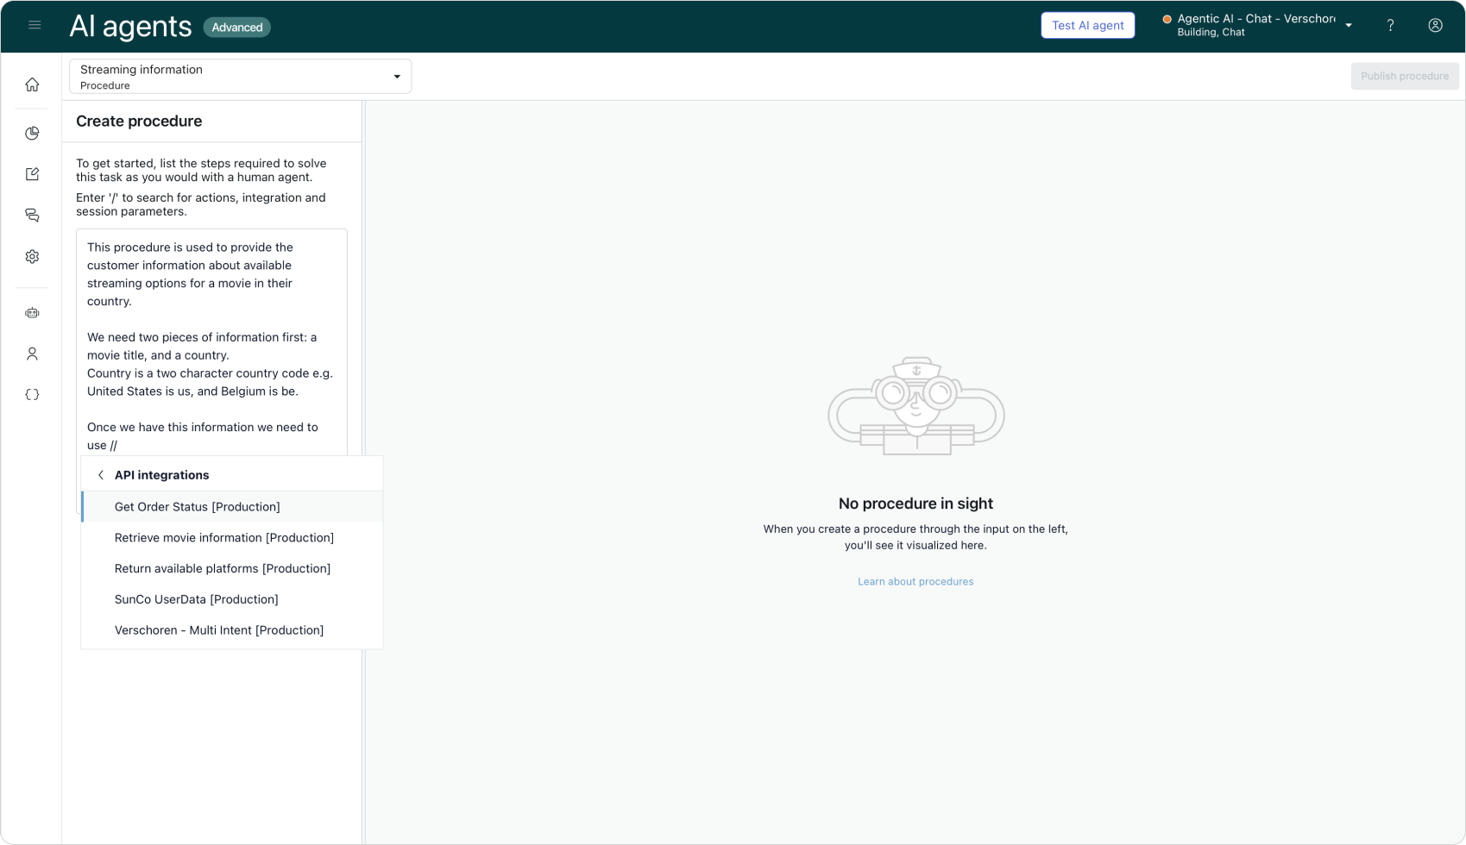
Task: Click the AI agents page title
Action: 130,27
